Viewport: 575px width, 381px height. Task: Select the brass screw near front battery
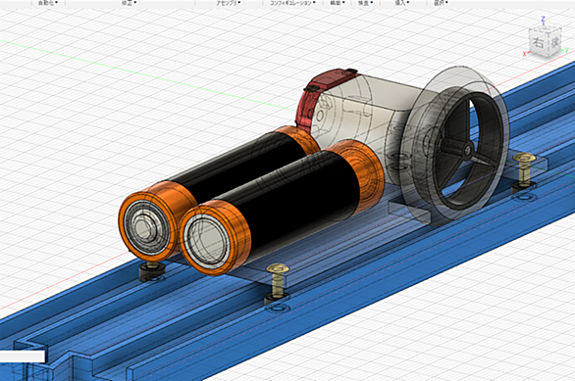tap(278, 280)
